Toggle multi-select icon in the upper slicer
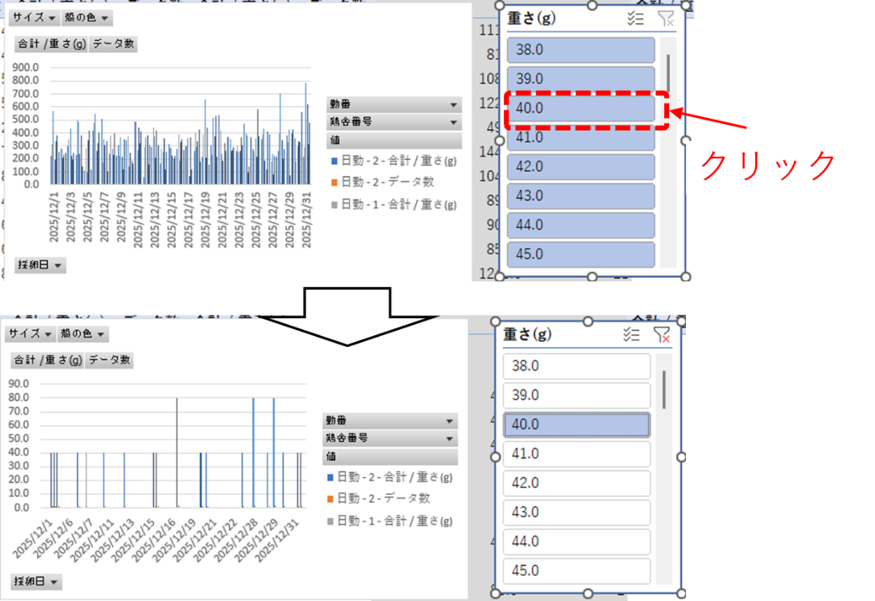Image resolution: width=875 pixels, height=601 pixels. [635, 19]
